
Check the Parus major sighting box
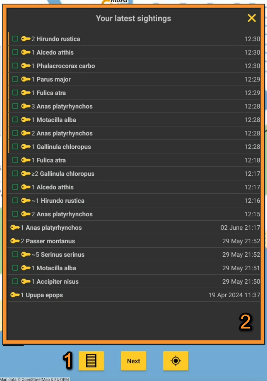point(15,79)
